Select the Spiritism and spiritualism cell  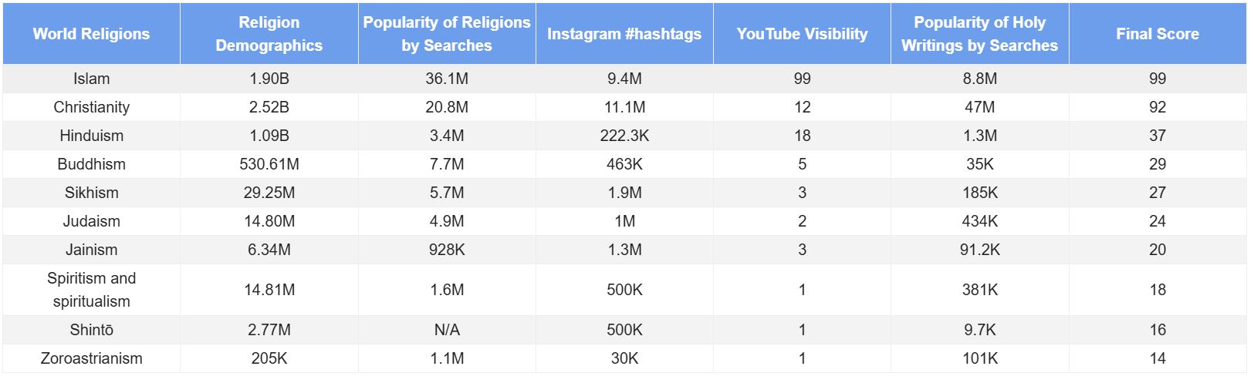point(91,290)
